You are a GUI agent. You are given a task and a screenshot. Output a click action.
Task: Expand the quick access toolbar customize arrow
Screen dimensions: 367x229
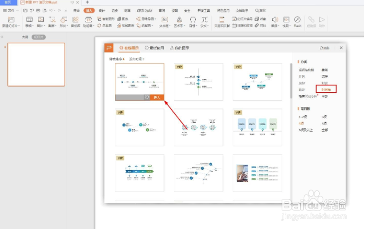point(66,11)
